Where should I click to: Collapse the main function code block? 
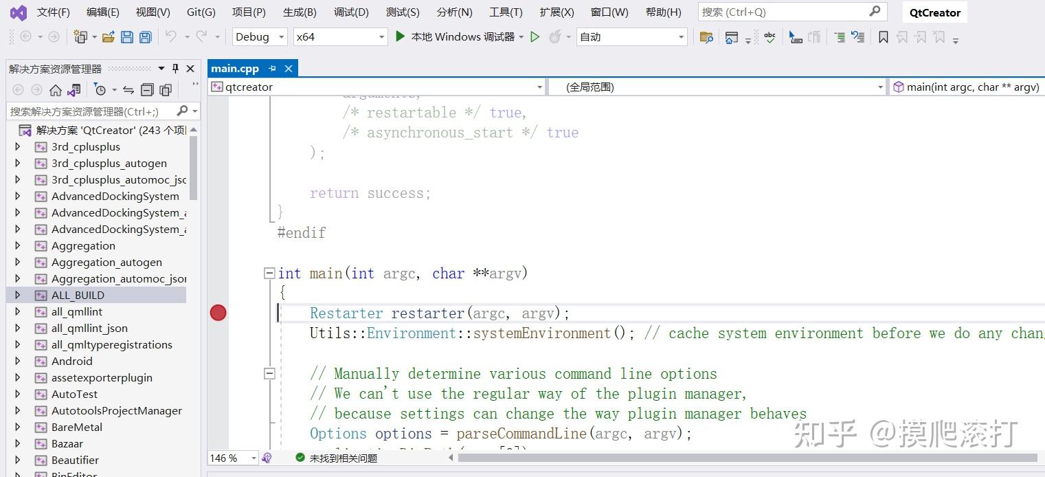pos(269,274)
